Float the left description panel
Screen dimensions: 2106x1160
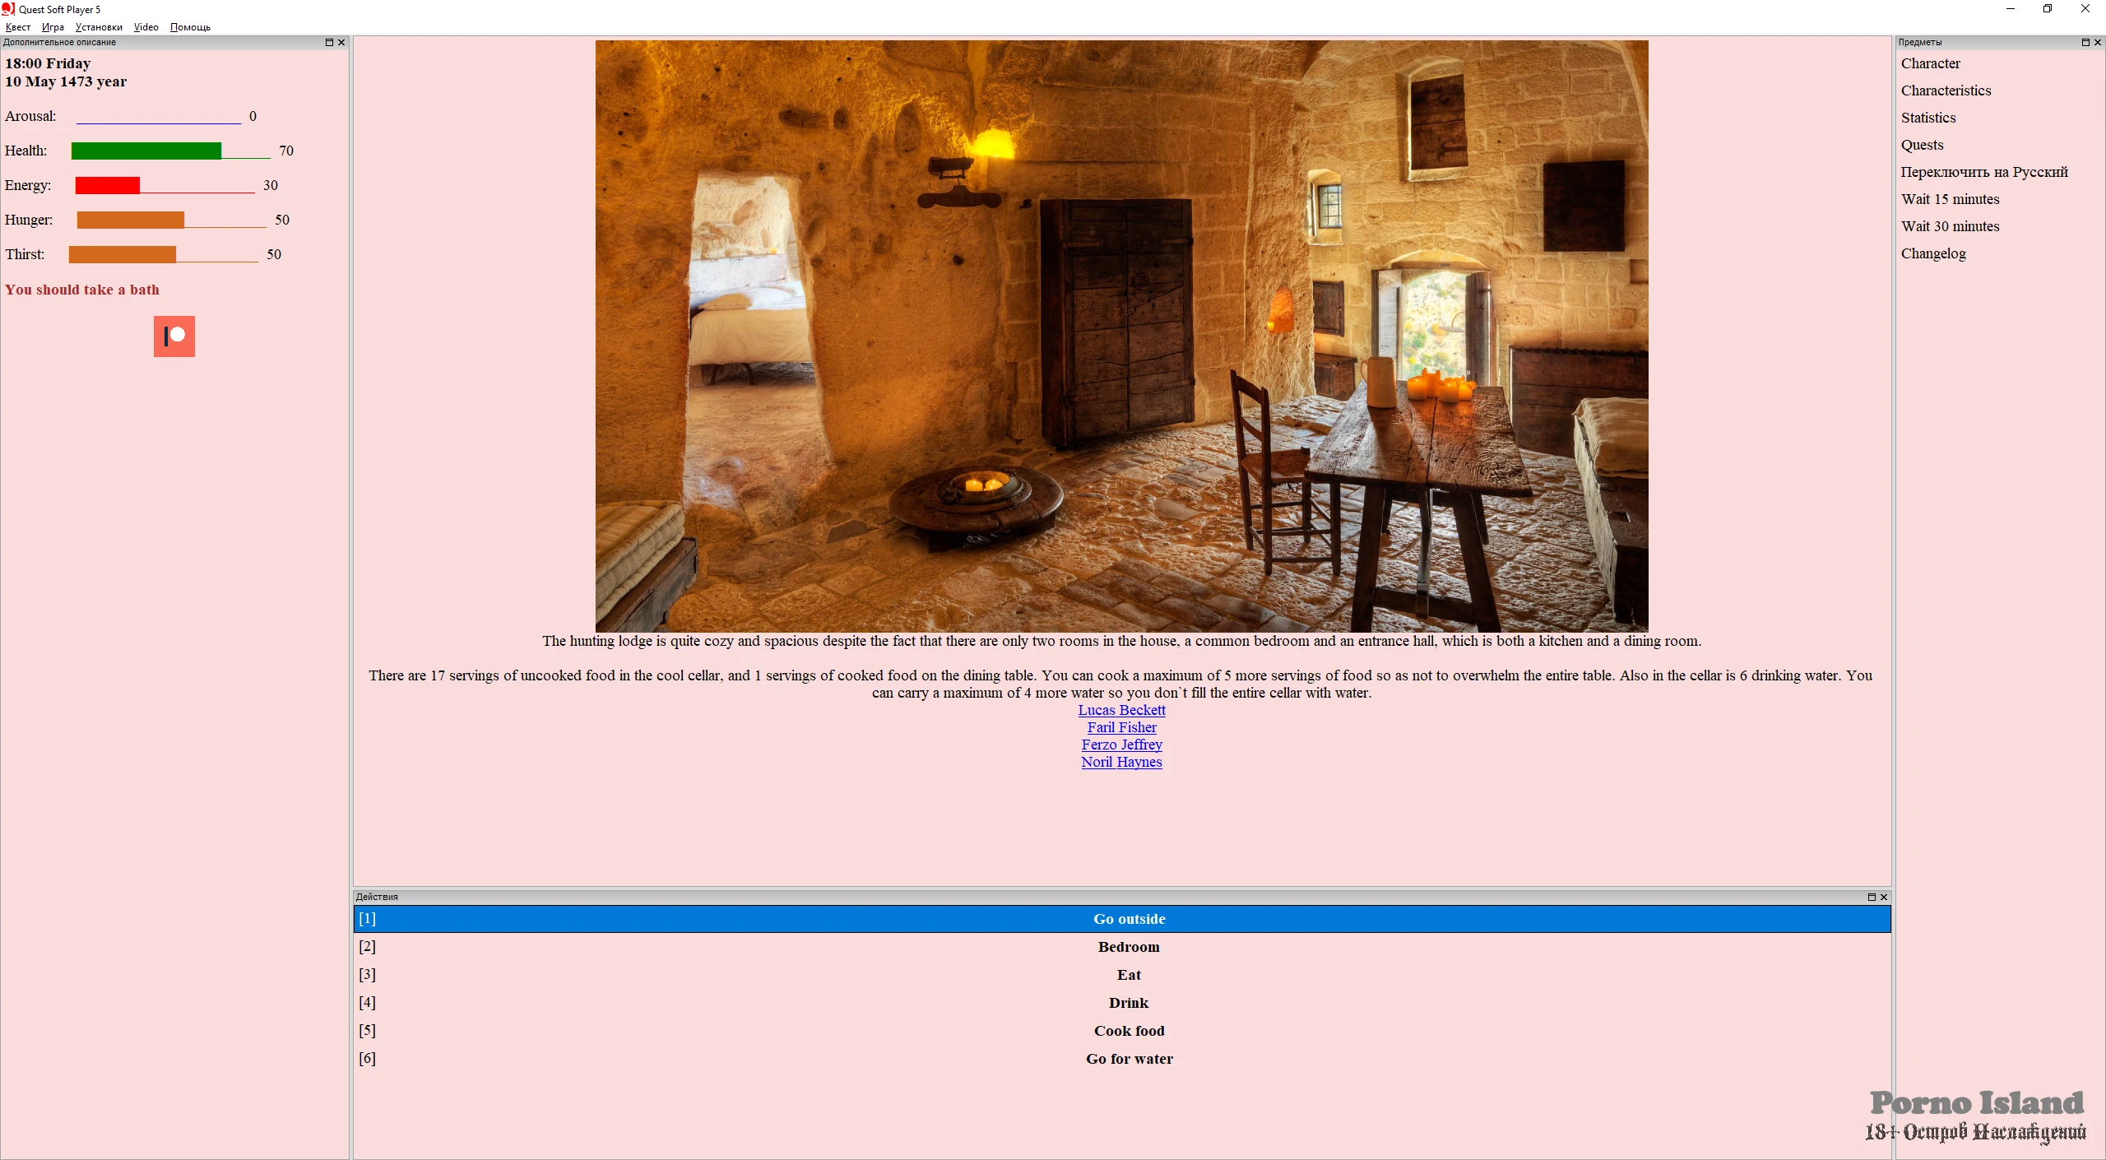coord(329,42)
